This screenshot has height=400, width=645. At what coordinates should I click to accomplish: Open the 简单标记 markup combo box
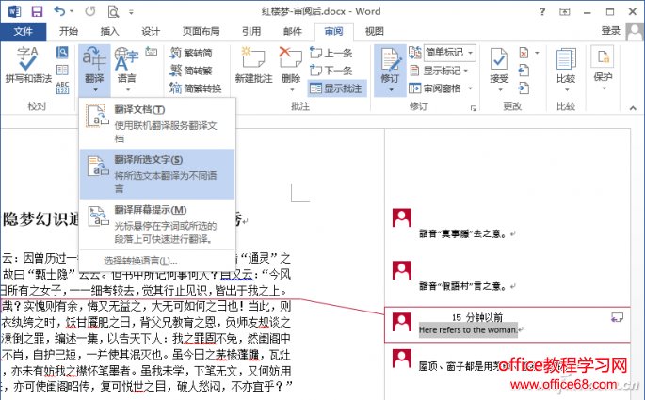click(449, 53)
